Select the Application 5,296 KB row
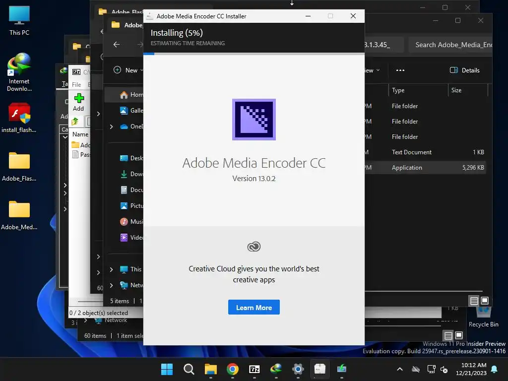Viewport: 508px width, 381px height. 425,168
